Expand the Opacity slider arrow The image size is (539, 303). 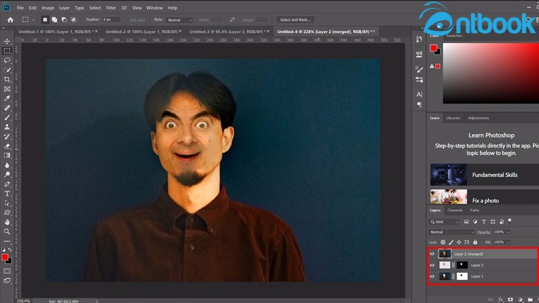[509, 232]
